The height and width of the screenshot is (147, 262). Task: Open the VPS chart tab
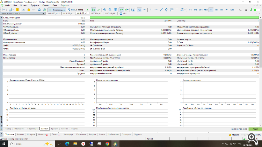click(x=123, y=14)
